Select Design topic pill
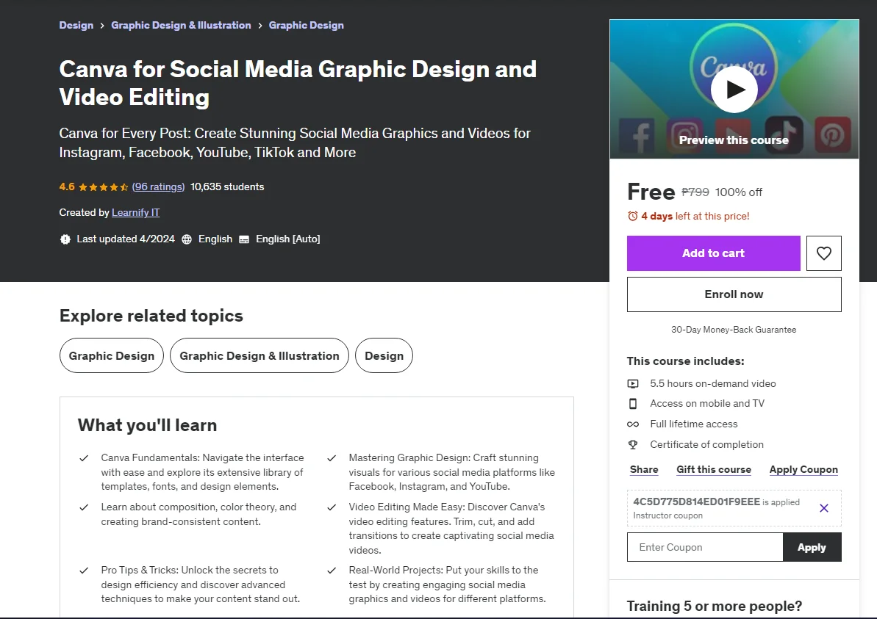The height and width of the screenshot is (619, 877). [384, 356]
